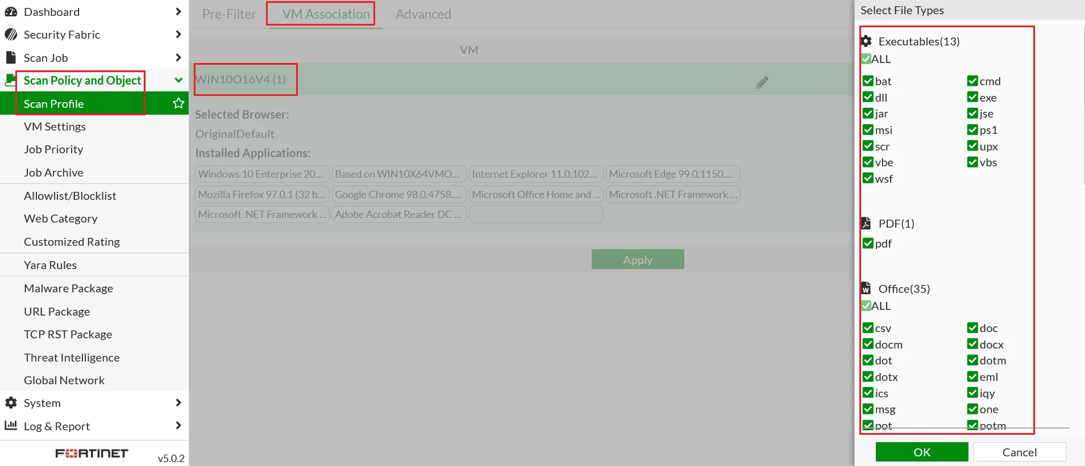Click the Office document icon
The height and width of the screenshot is (466, 1085).
866,288
